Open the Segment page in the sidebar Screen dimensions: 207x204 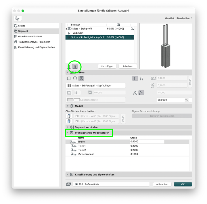(x=37, y=31)
